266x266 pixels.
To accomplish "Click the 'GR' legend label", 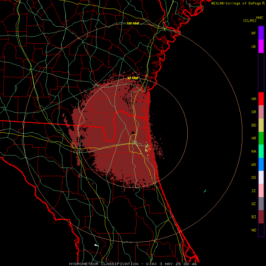I will pyautogui.click(x=254, y=112).
